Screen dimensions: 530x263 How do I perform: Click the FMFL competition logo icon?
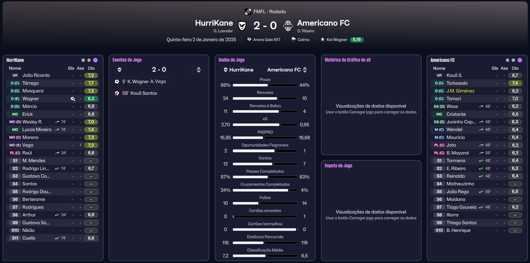click(x=248, y=12)
